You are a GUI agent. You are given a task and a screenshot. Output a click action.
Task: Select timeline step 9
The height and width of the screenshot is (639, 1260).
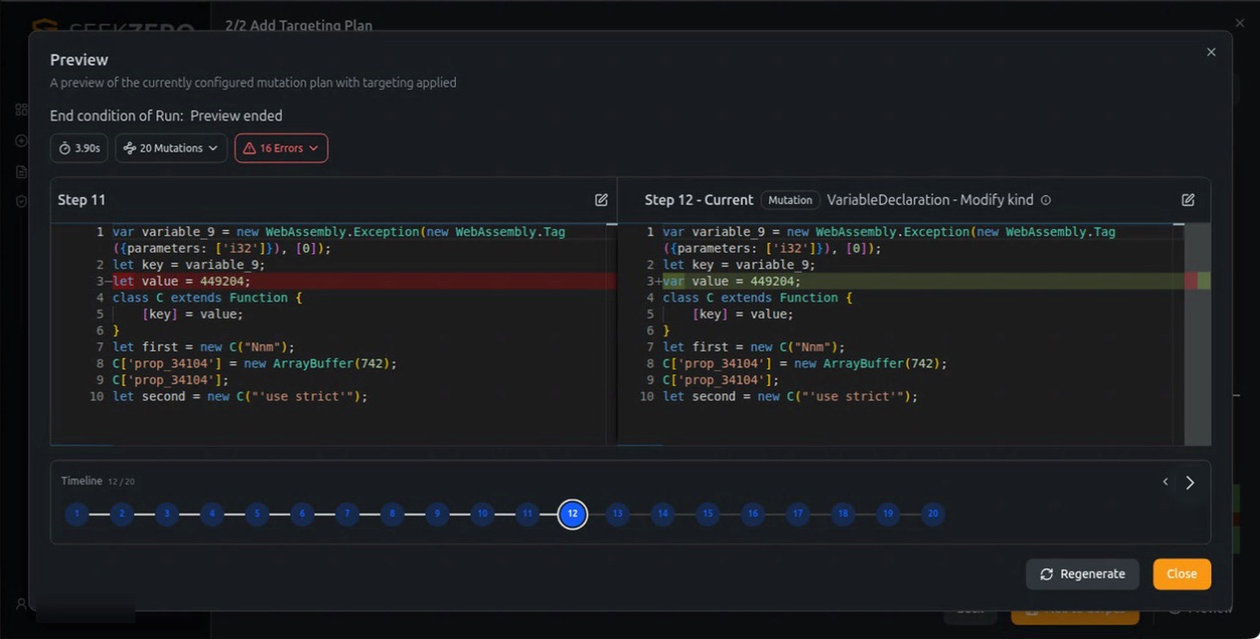(437, 515)
